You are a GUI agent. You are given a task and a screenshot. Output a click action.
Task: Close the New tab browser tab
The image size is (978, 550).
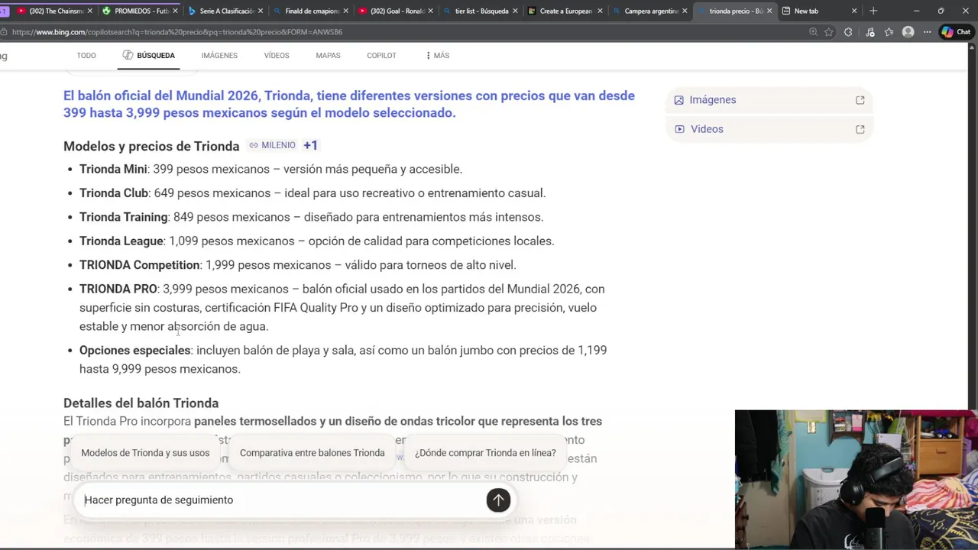pyautogui.click(x=854, y=11)
